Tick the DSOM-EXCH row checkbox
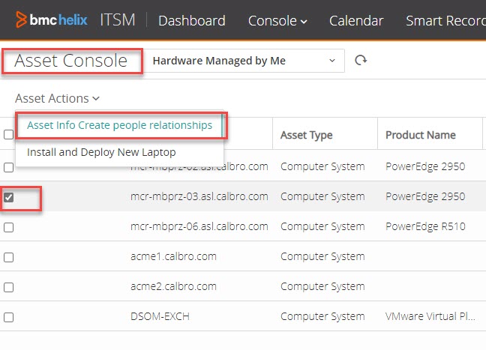Viewport: 486px width, 350px height. pos(8,317)
